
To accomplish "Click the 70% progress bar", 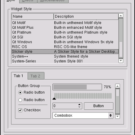I will [77, 87].
